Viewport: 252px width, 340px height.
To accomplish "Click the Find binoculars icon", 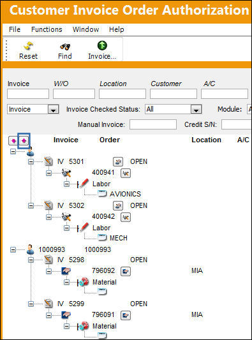I will coord(65,46).
